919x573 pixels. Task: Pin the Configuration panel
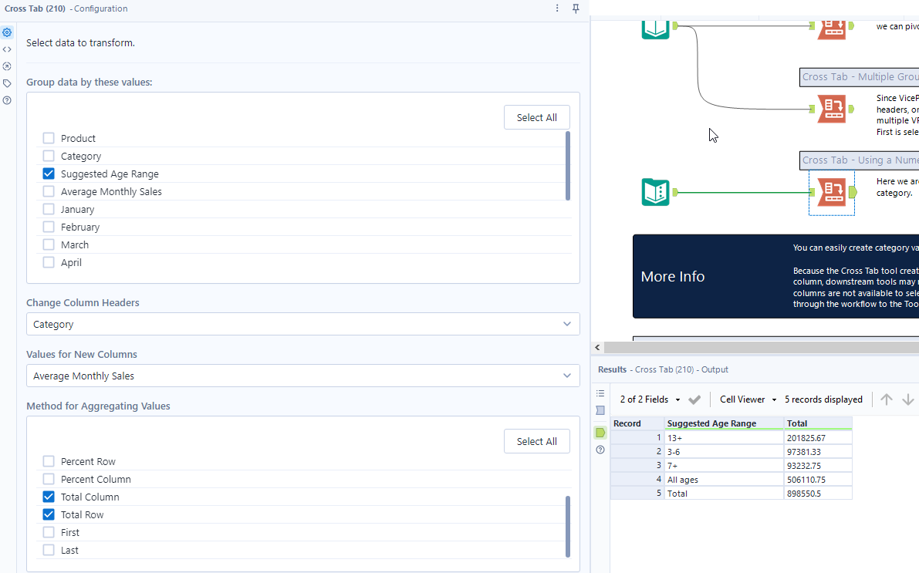tap(576, 8)
